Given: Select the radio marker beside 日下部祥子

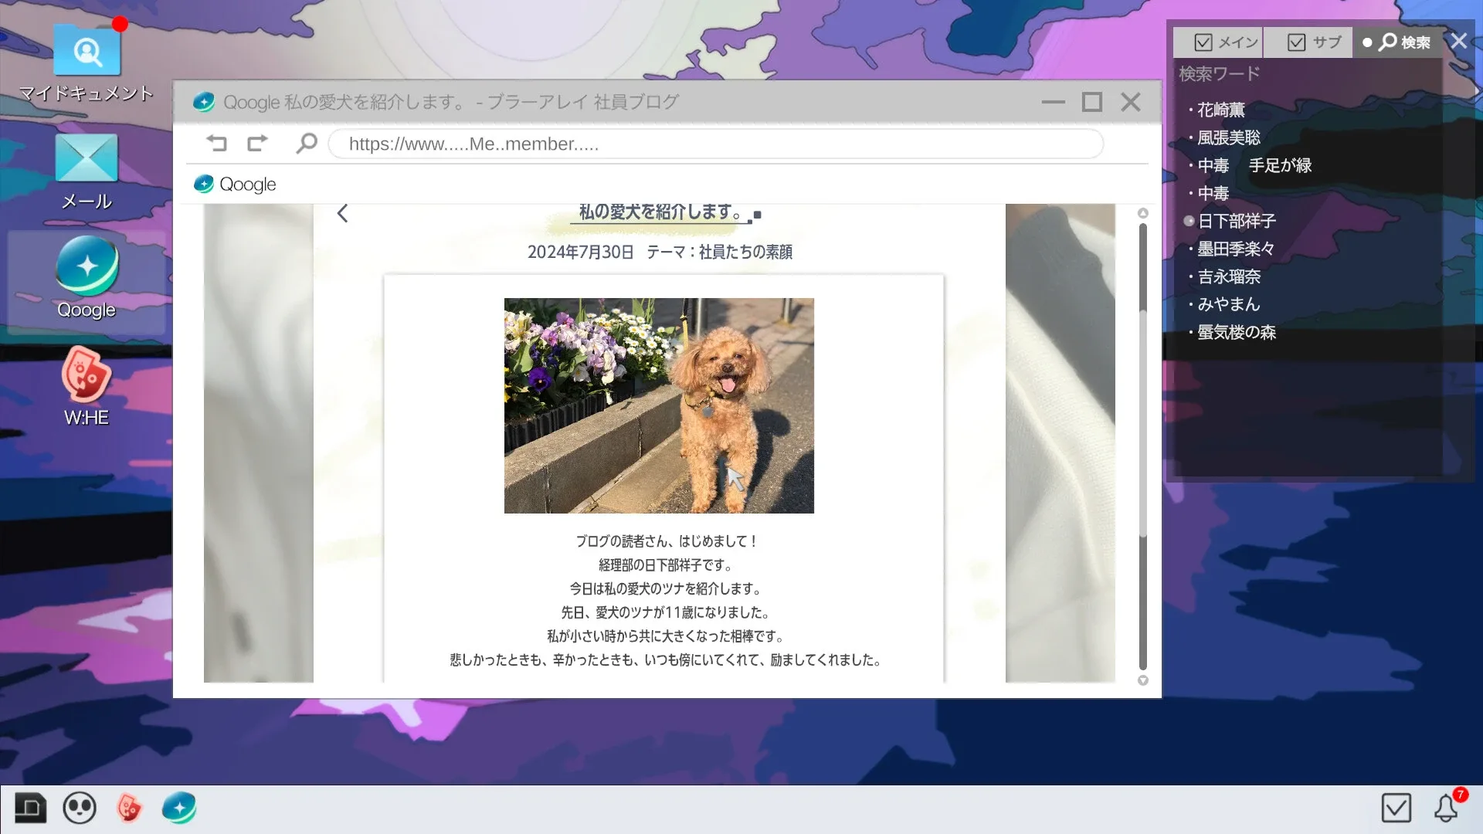Looking at the screenshot, I should coord(1188,222).
